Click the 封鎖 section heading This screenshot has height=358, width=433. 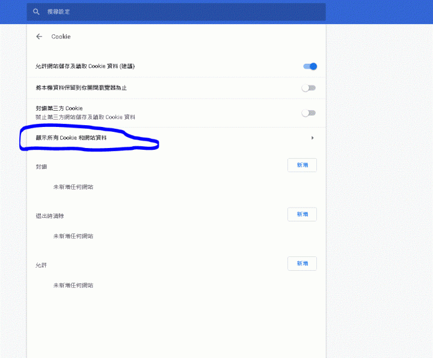coord(41,167)
